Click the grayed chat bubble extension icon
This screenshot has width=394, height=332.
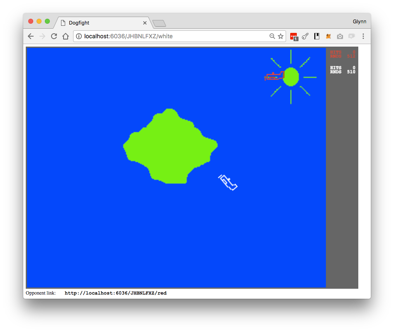(x=351, y=36)
